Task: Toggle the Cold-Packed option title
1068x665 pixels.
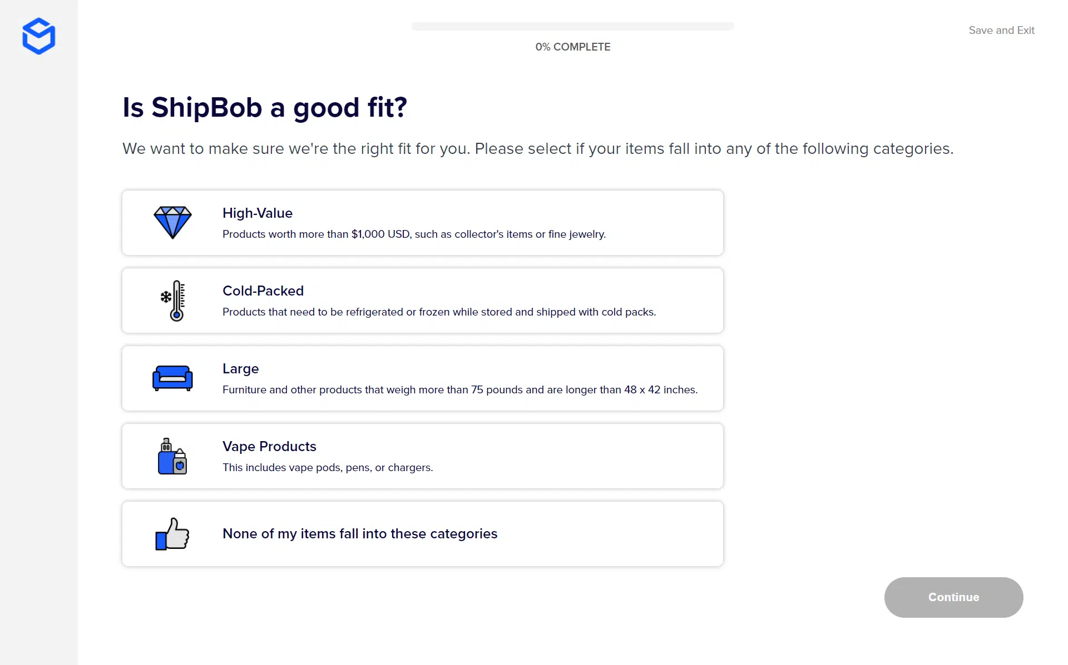Action: [x=263, y=291]
